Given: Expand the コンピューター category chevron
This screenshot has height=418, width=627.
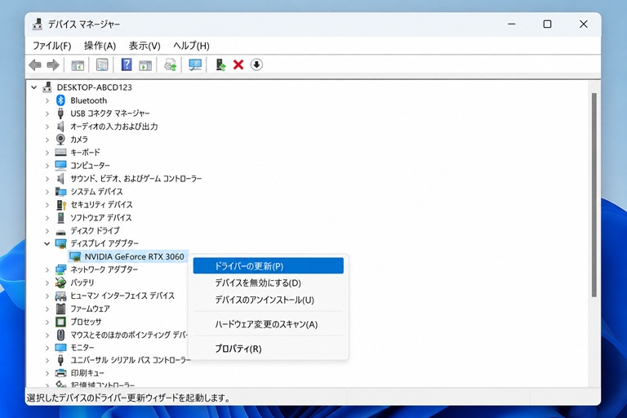Looking at the screenshot, I should 47,166.
